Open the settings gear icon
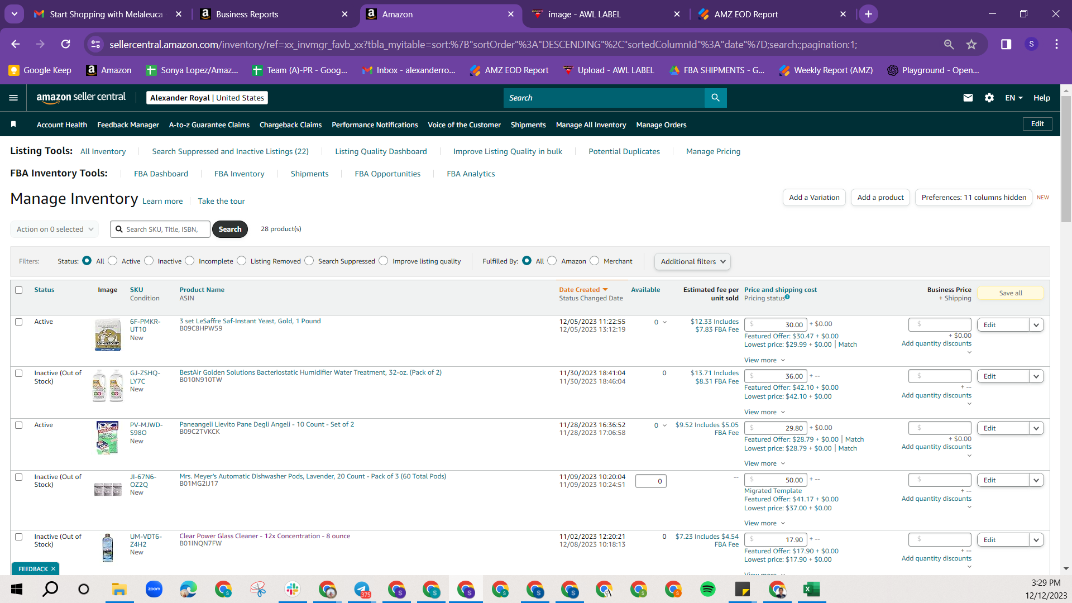1072x603 pixels. (989, 98)
